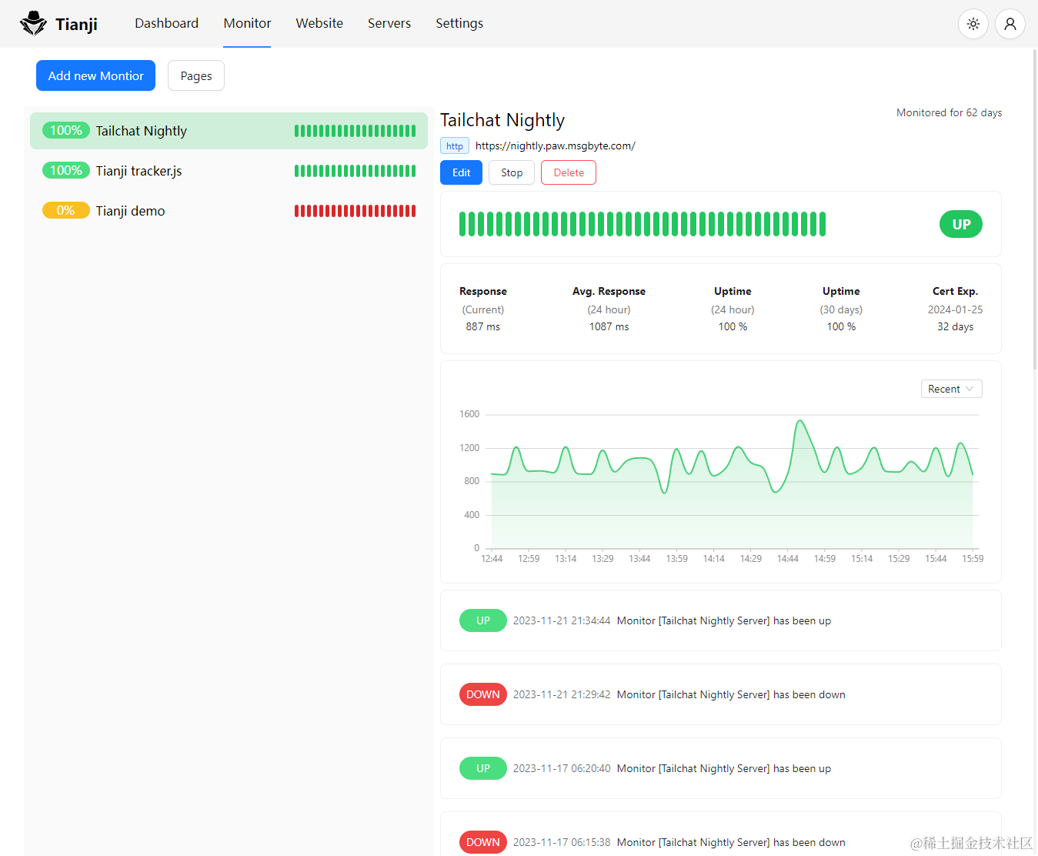The height and width of the screenshot is (856, 1038).
Task: Click the Tailchat Nightly page heading
Action: coord(502,120)
